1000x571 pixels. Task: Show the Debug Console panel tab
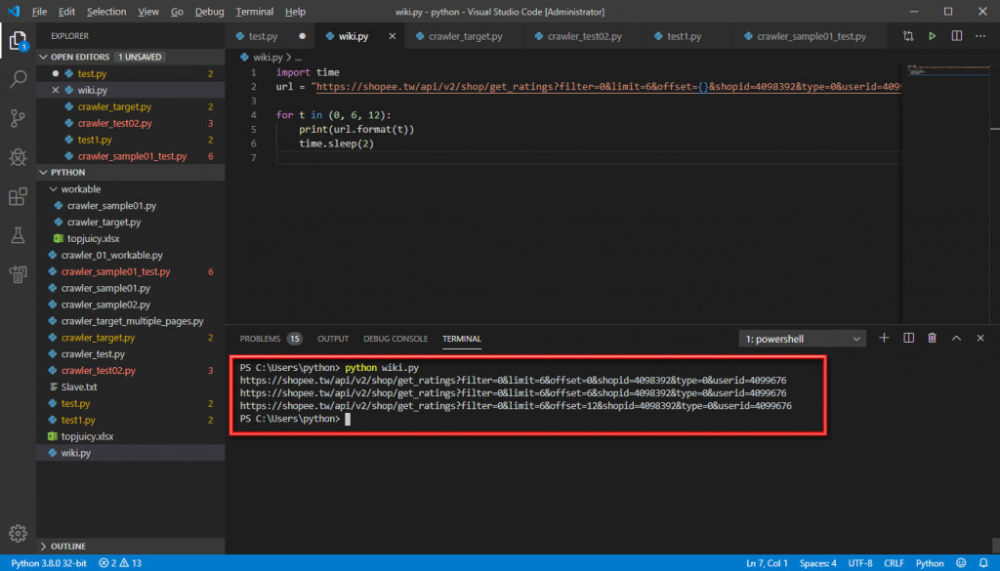(396, 339)
